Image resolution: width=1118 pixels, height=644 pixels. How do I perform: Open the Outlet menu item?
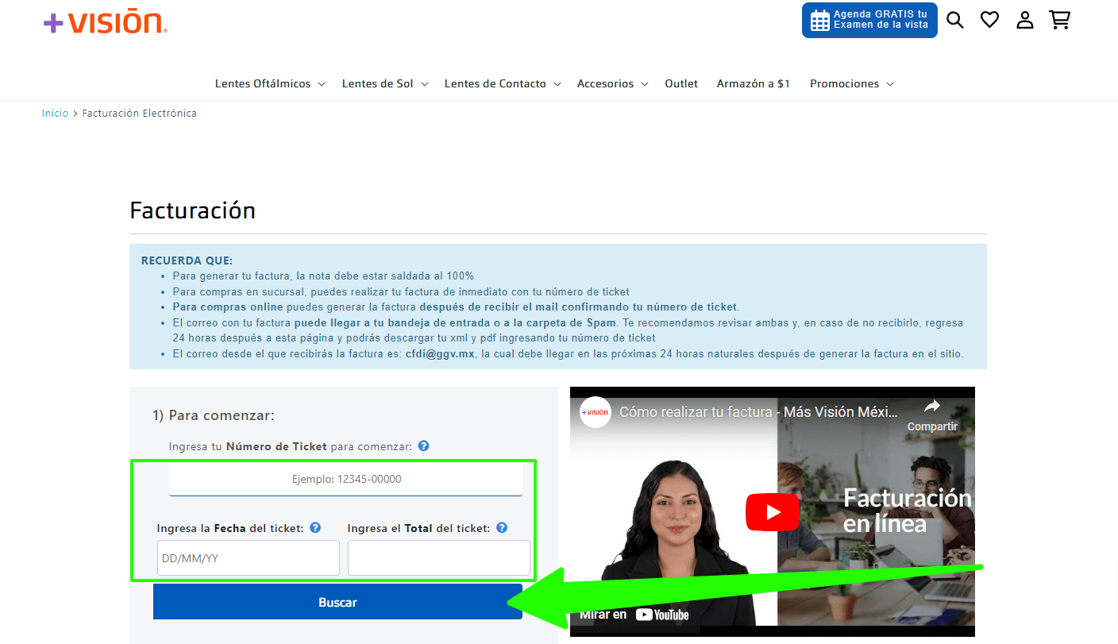point(681,83)
